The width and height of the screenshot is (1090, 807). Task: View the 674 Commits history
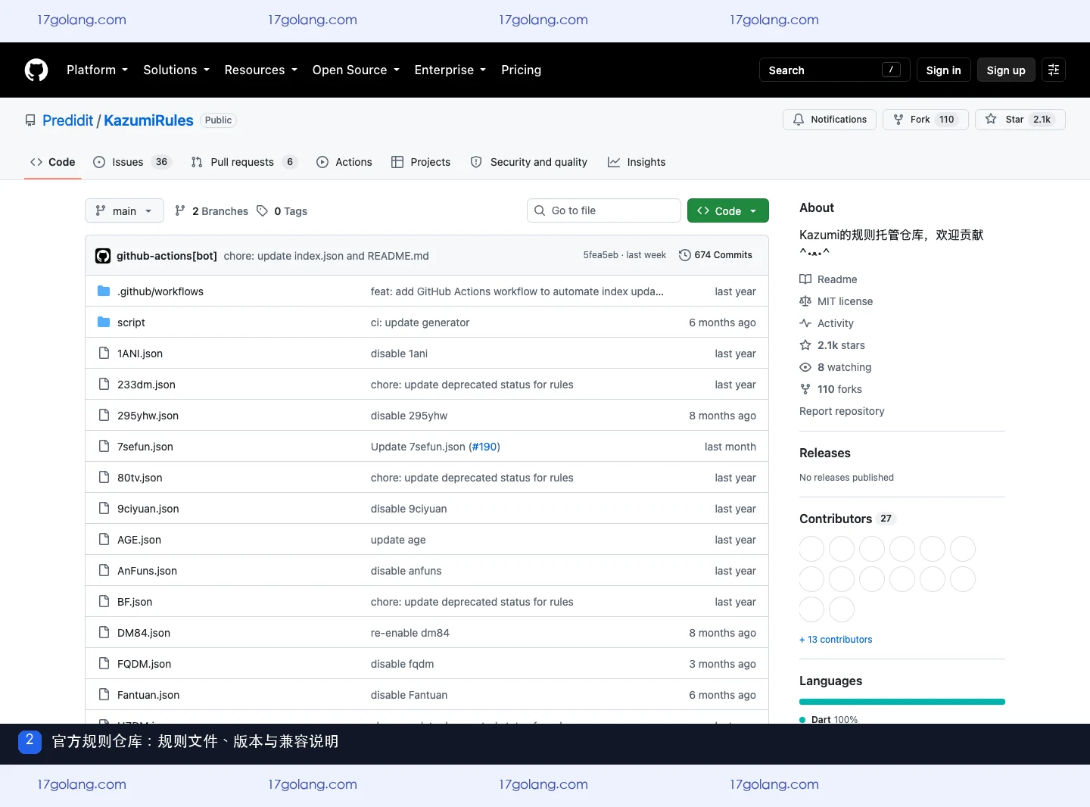click(x=715, y=255)
